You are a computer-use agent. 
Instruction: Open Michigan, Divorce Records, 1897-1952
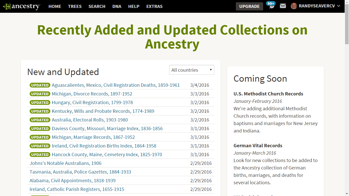coord(92,94)
